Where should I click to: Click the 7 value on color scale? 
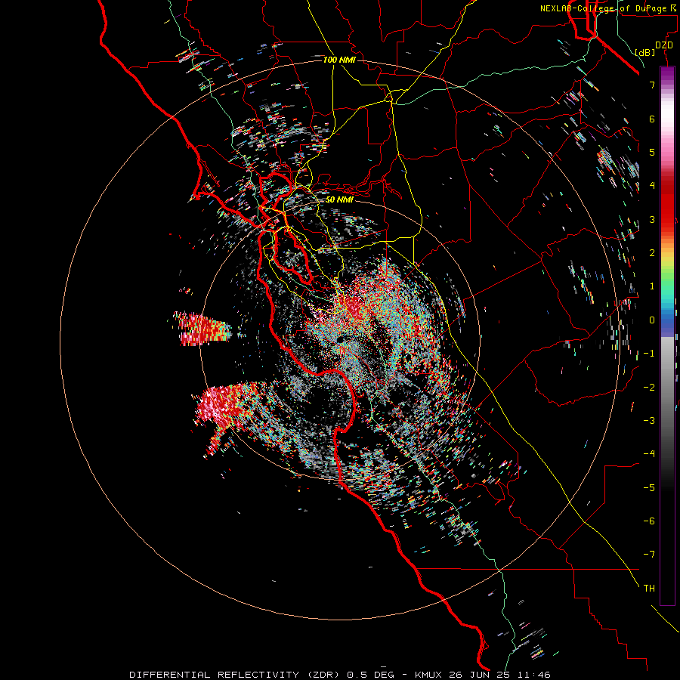pos(652,85)
